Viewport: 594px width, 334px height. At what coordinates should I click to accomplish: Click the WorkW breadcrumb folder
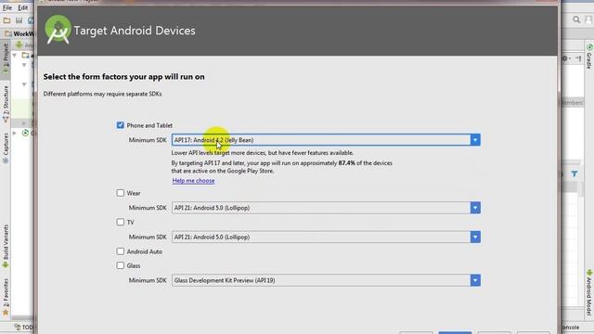coord(19,33)
